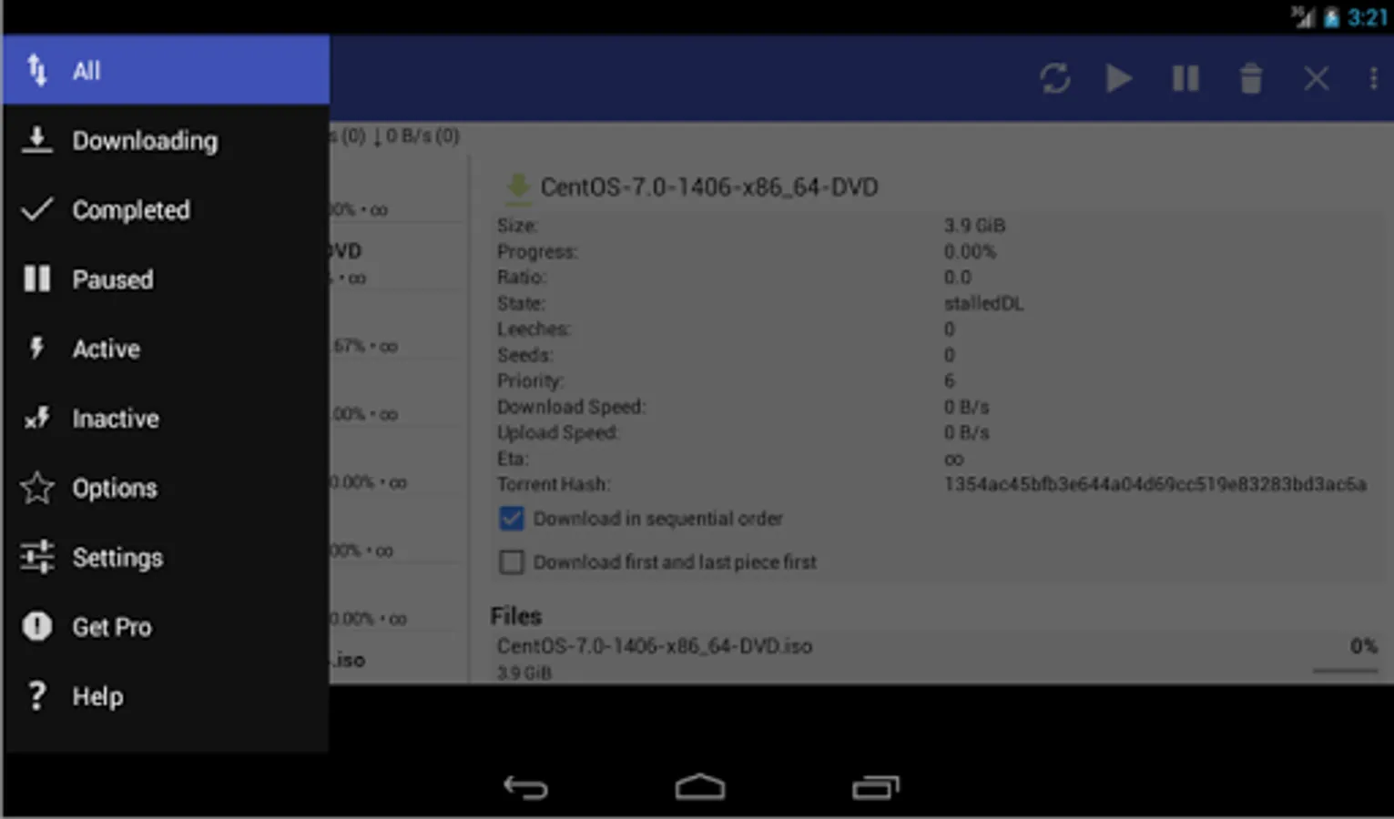Open Options from the drawer
Image resolution: width=1394 pixels, height=819 pixels.
pos(166,488)
